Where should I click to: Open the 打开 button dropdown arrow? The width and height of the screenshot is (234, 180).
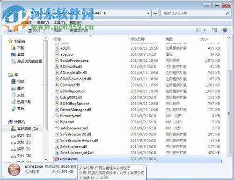click(44, 30)
